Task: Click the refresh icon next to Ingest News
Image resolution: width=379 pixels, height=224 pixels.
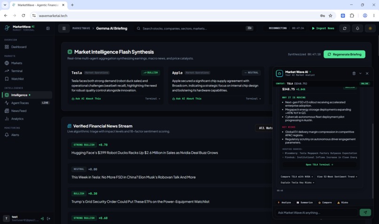Action: 345,28
